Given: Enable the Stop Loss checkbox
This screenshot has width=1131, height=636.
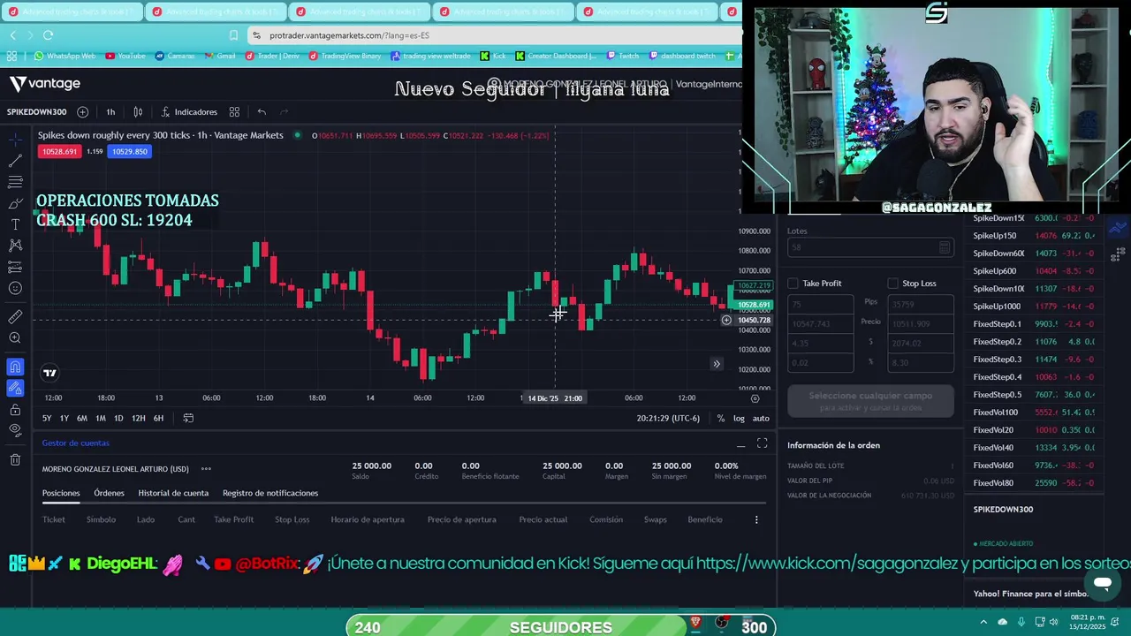Looking at the screenshot, I should (x=892, y=284).
